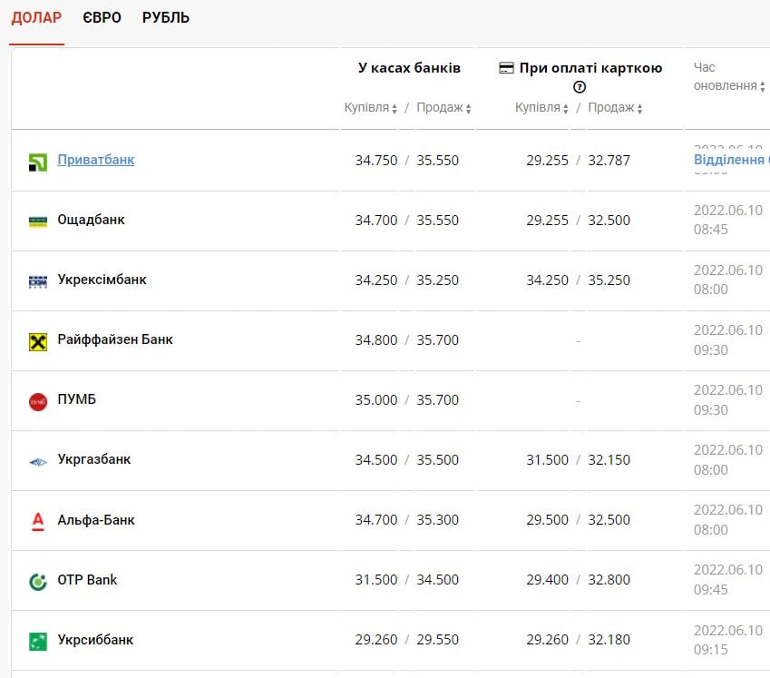Screen dimensions: 770x678
Task: Select the ДОЛАР currency tab
Action: point(36,18)
